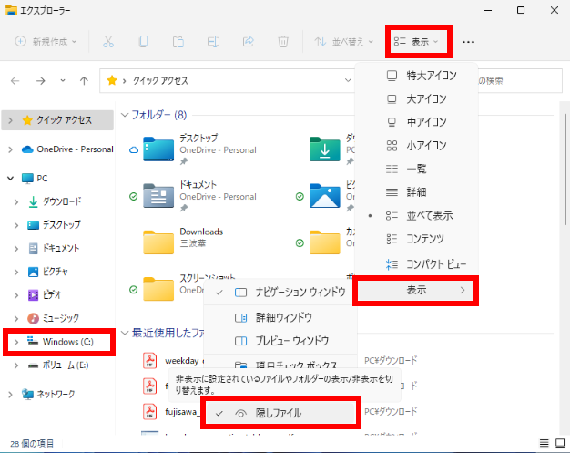Expand the ダウンロード tree node
Image resolution: width=570 pixels, height=453 pixels.
(16, 201)
